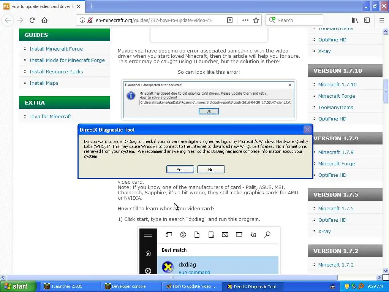Toggle reader view icon in address bar

pos(230,20)
